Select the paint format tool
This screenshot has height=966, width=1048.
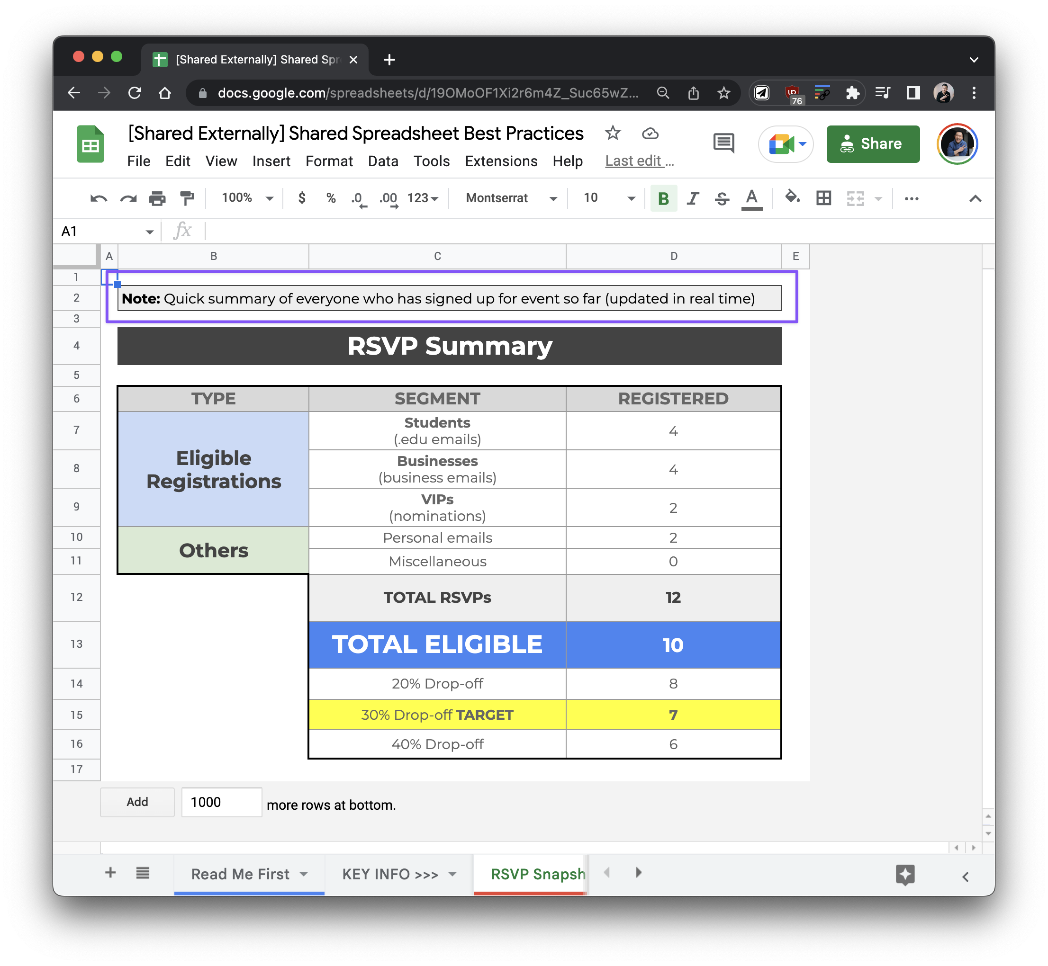pyautogui.click(x=187, y=198)
